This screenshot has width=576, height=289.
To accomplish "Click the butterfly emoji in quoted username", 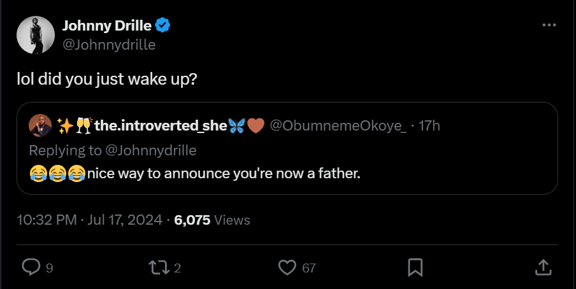I will 236,126.
